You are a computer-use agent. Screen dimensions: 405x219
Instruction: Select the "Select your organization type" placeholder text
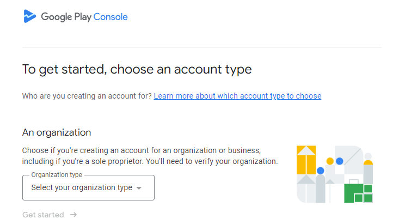coord(82,188)
